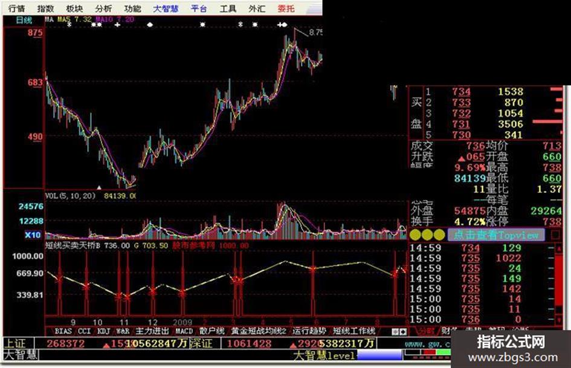The height and width of the screenshot is (368, 571).
Task: Click the blue level progress bar
Action: [x=379, y=355]
